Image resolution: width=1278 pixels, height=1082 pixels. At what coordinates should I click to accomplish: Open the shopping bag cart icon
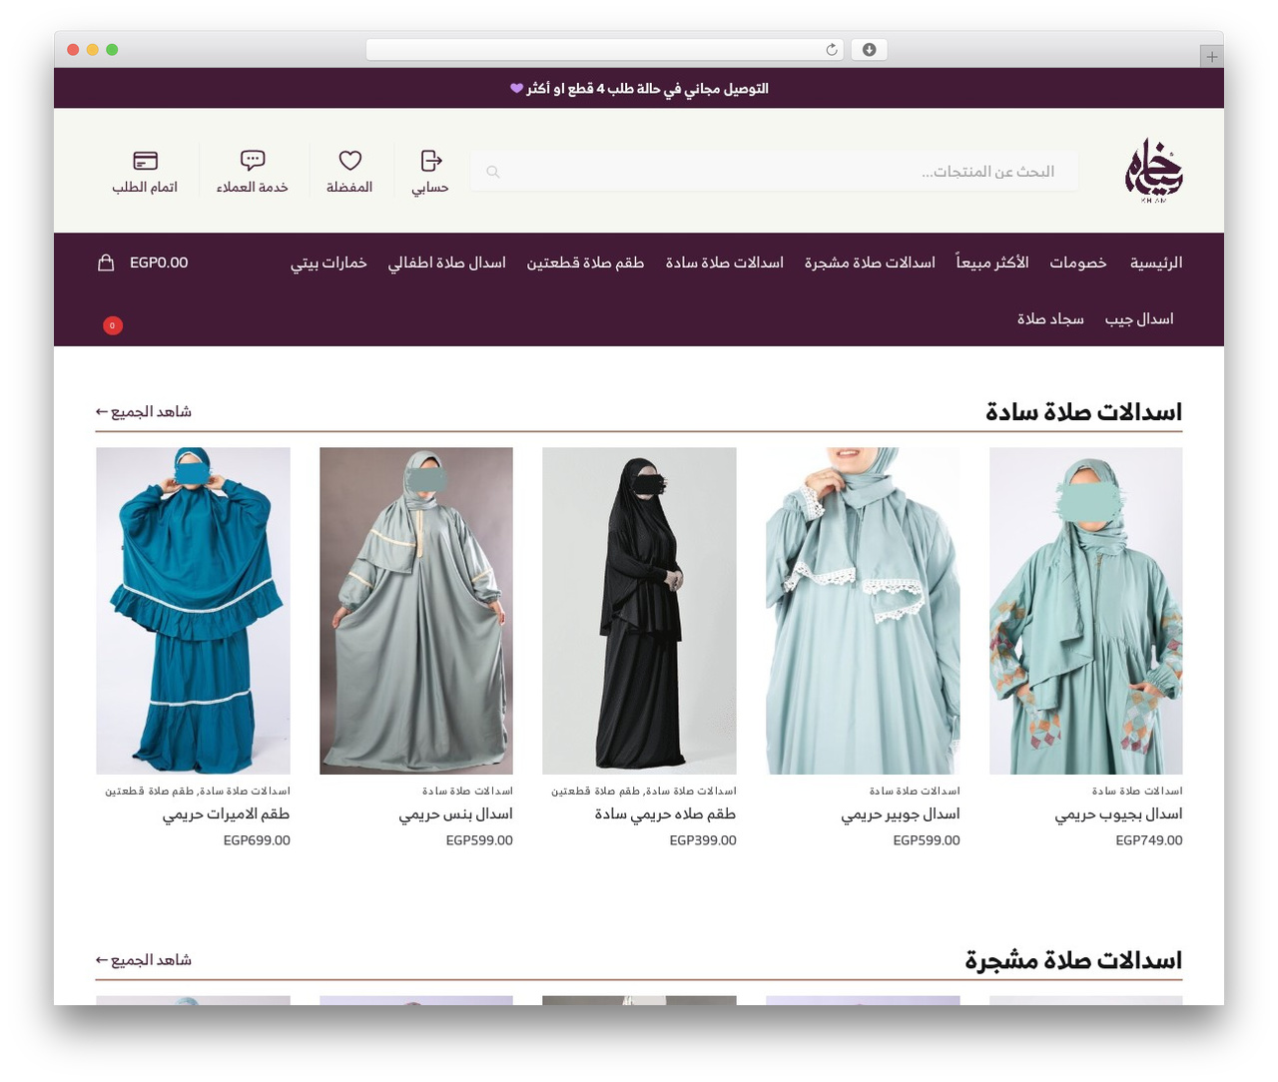106,263
